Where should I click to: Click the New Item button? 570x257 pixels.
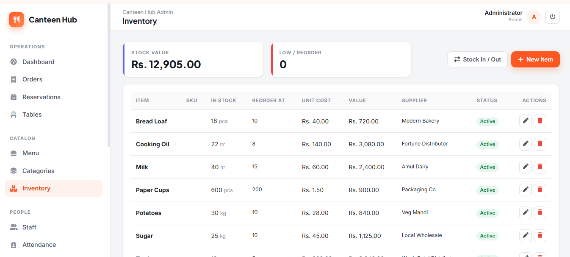click(x=535, y=59)
